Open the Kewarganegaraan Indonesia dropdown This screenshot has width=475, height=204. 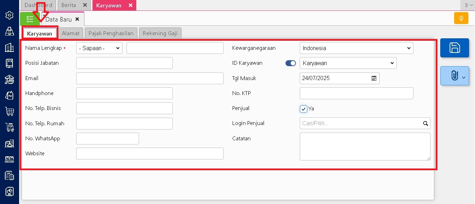356,48
